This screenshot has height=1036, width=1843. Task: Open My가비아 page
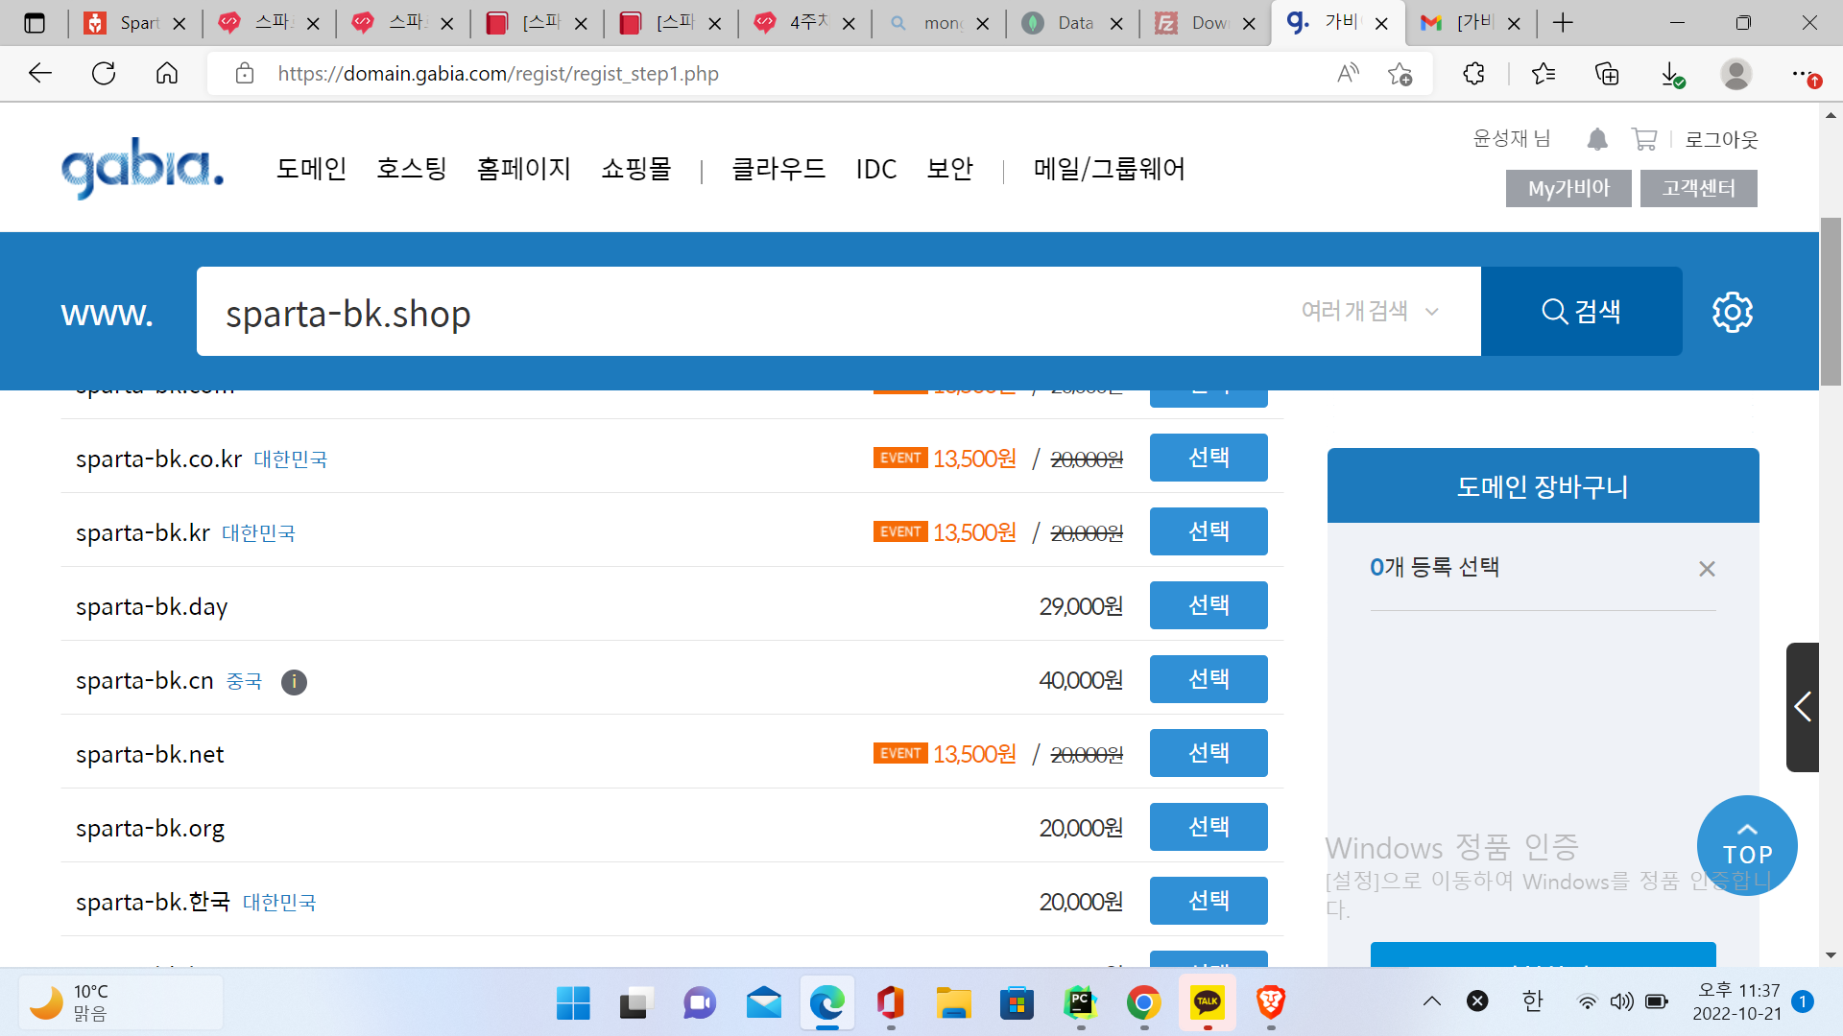[1568, 188]
